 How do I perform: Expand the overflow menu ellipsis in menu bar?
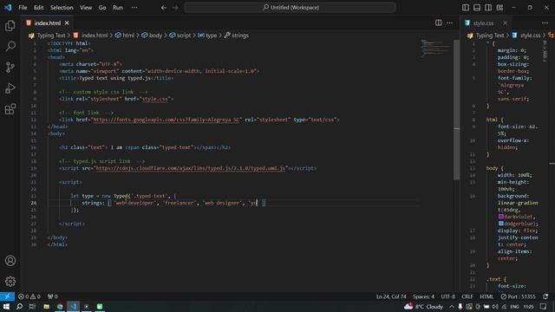pos(134,8)
